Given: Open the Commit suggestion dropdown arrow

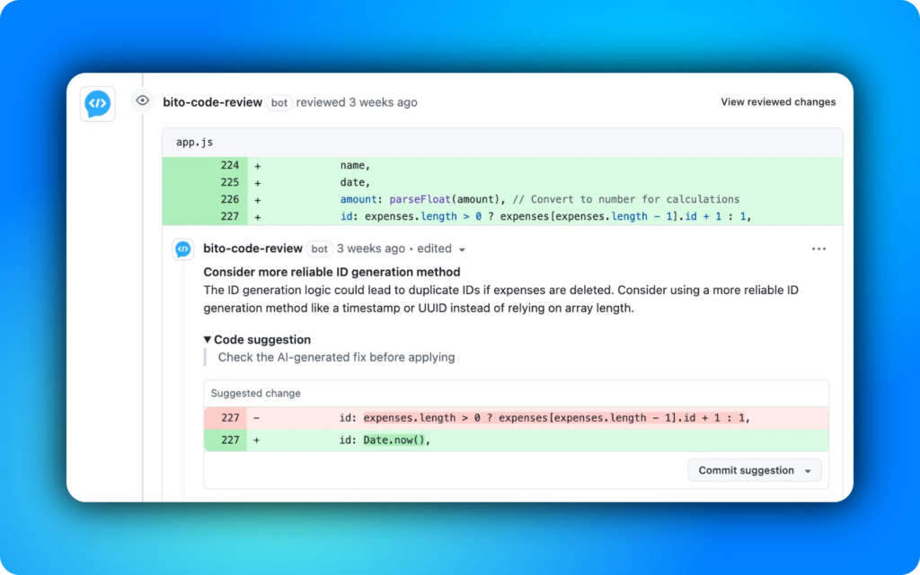Looking at the screenshot, I should point(809,469).
